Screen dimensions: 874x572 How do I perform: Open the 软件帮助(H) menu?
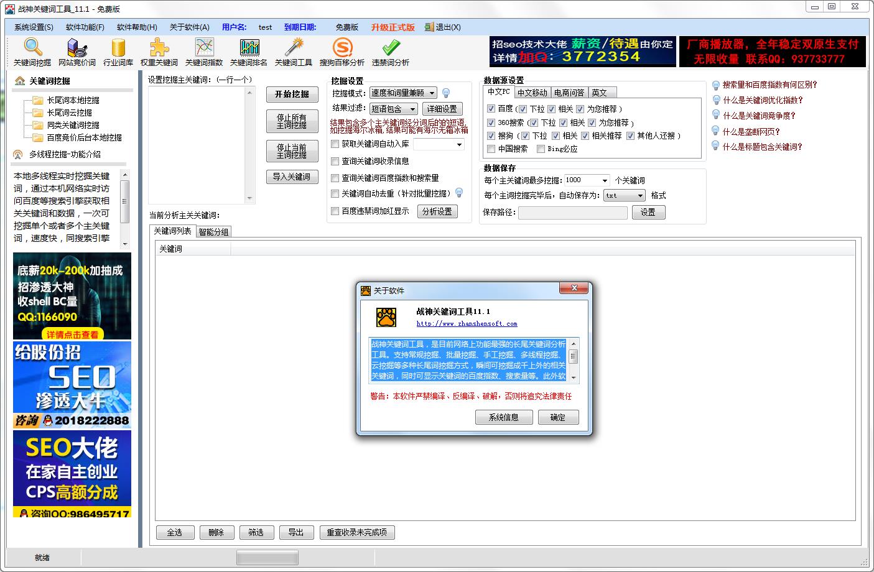[137, 27]
